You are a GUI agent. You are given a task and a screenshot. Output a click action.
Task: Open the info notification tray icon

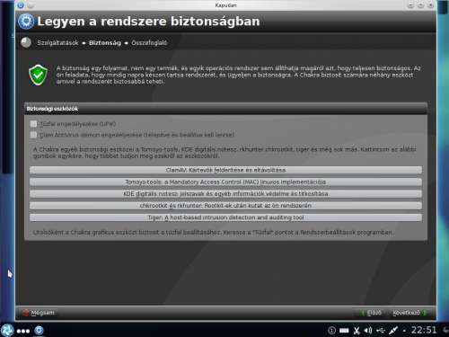click(x=331, y=331)
